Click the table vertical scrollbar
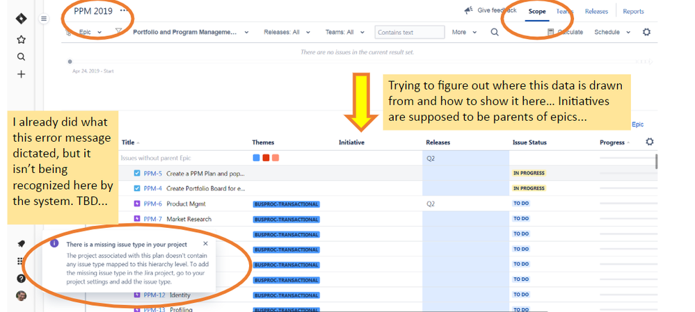Screen dimensions: 695x312 pos(656,161)
